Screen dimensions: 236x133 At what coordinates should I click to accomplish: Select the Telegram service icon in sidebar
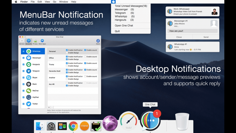(x=28, y=71)
